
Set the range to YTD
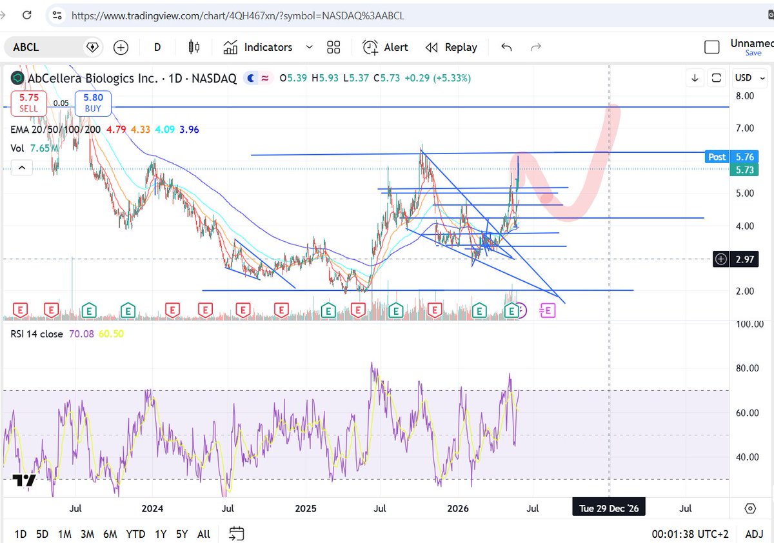(x=135, y=534)
